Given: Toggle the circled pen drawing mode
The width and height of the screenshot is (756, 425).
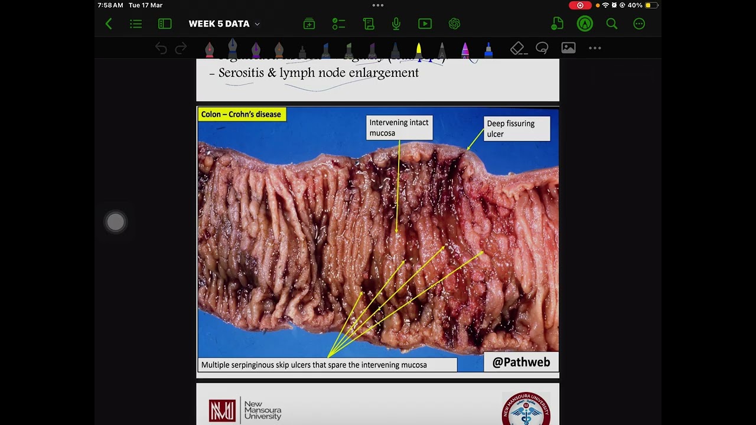Looking at the screenshot, I should tap(585, 24).
